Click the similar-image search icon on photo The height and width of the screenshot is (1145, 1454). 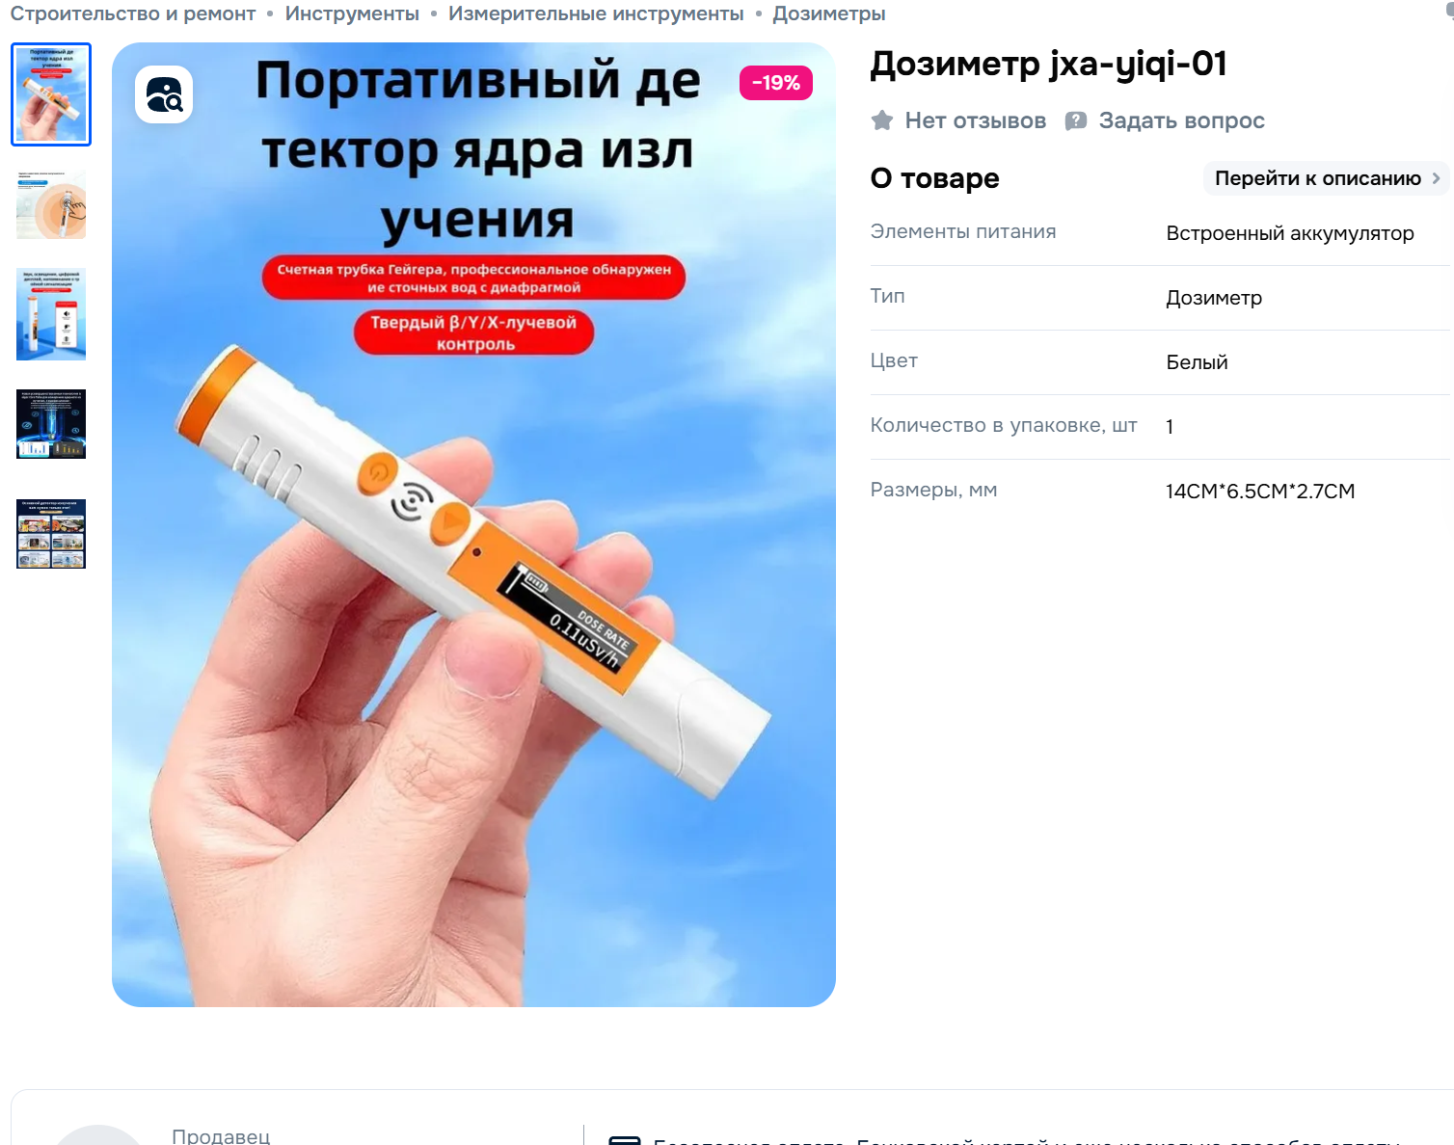[164, 94]
